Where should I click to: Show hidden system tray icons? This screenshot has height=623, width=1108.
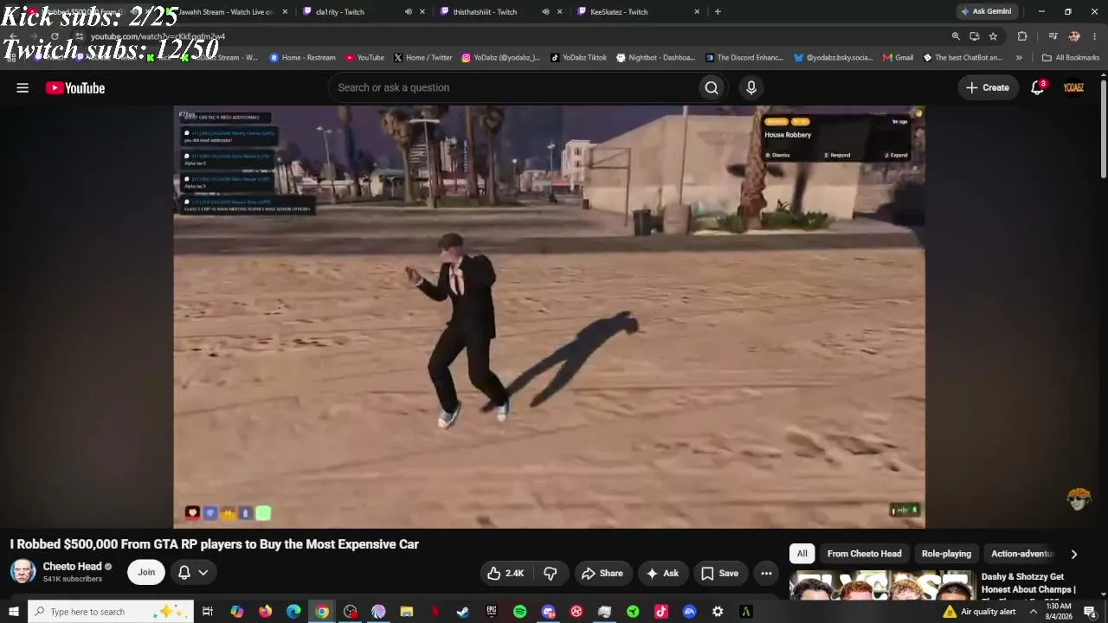(1033, 612)
